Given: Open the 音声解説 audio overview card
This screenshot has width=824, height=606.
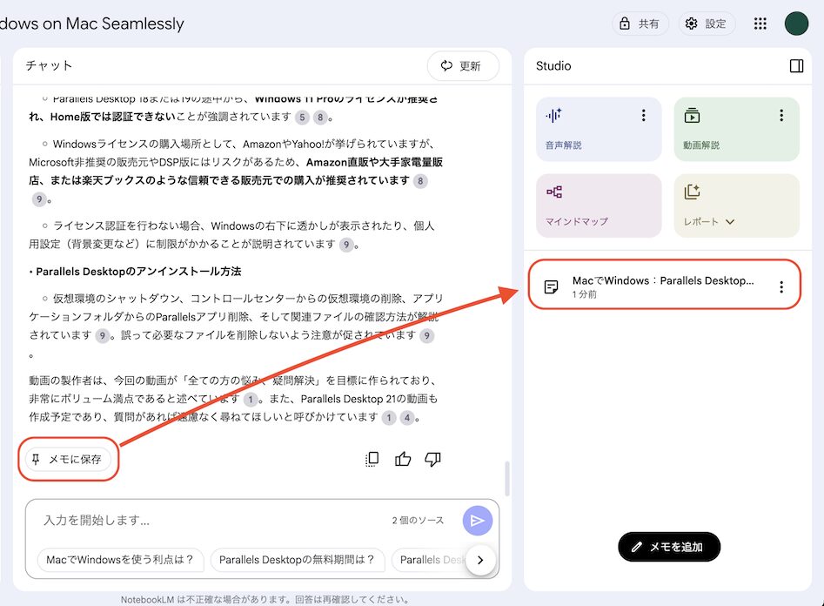Looking at the screenshot, I should tap(599, 129).
